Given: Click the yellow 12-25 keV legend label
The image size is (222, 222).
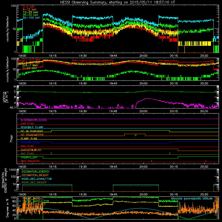Looking at the screenshot, I should (31, 12).
